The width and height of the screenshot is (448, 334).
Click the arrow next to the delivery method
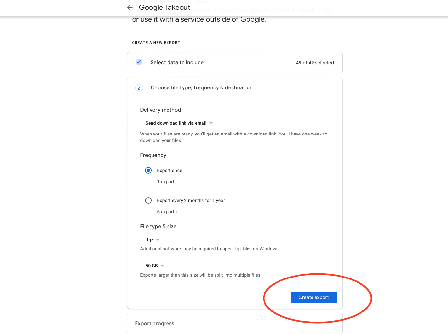pyautogui.click(x=211, y=123)
